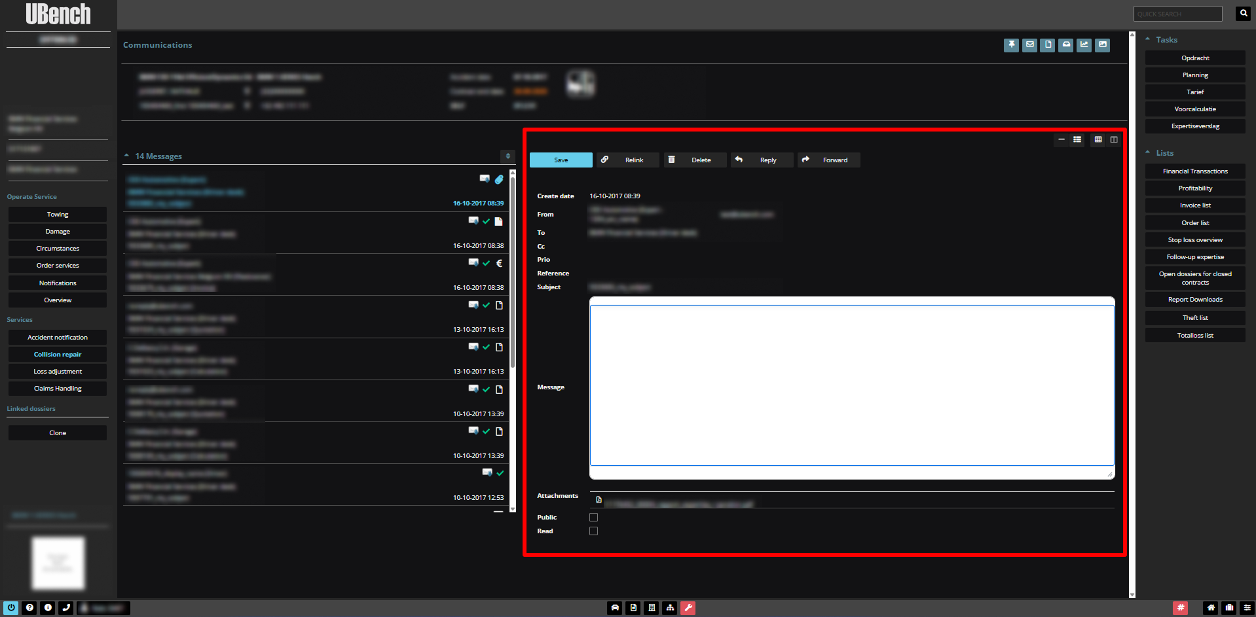Click the power icon at bottom left

point(11,608)
